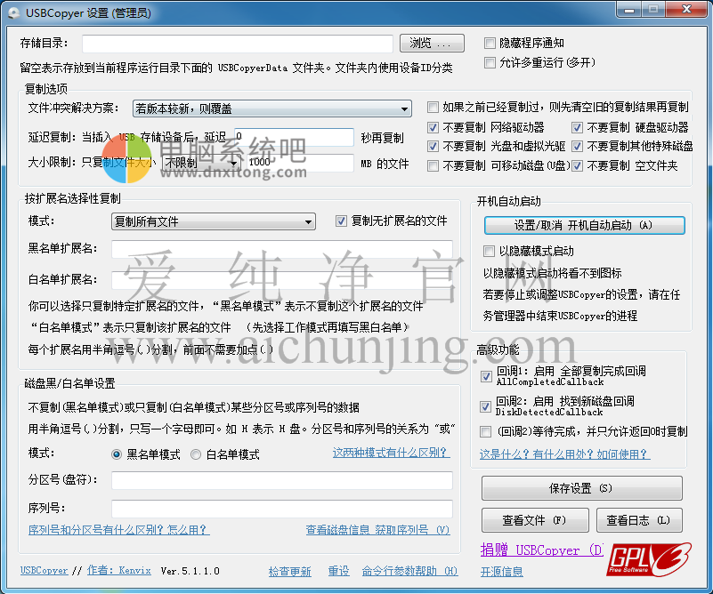Click 查看日志 (L) button
Viewport: 713px width, 594px height.
point(639,520)
